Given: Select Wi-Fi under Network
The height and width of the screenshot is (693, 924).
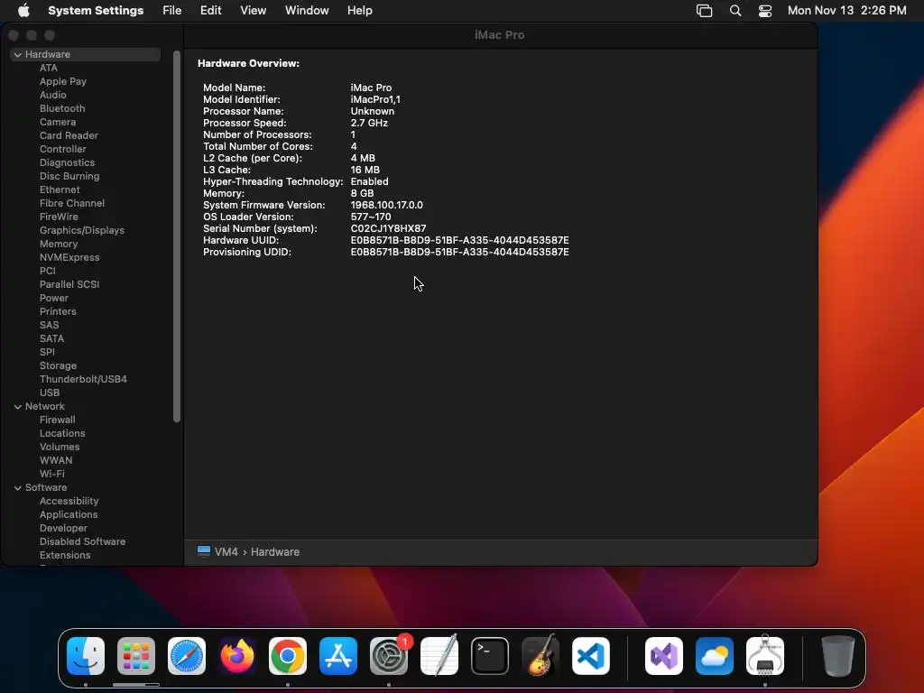Looking at the screenshot, I should [x=51, y=475].
